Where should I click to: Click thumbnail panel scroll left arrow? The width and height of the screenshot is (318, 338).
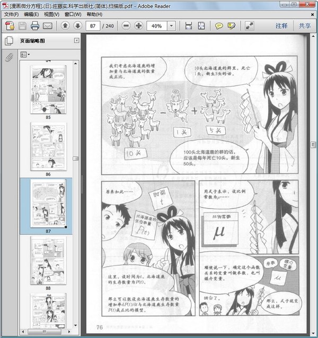23,332
